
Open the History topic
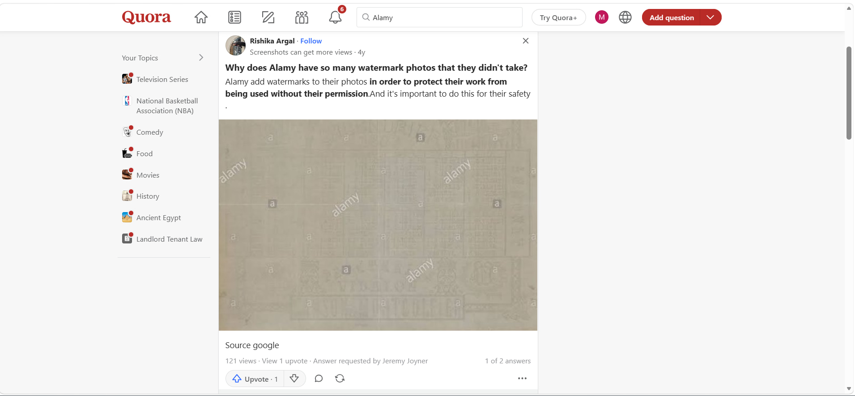coord(148,196)
